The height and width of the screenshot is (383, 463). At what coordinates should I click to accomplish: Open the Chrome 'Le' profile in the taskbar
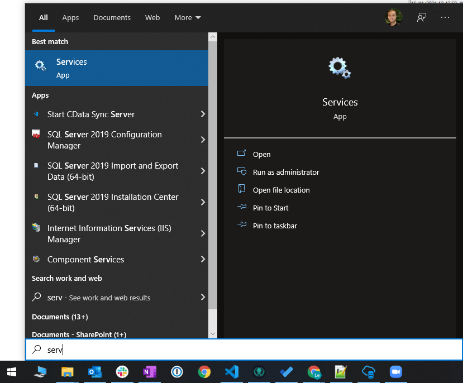[x=314, y=372]
